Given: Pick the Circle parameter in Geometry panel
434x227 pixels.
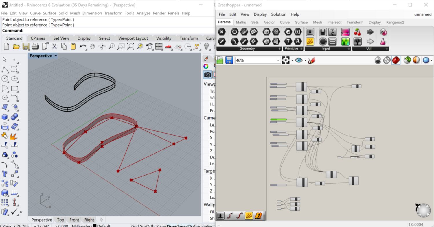Looking at the screenshot, I should (234, 32).
